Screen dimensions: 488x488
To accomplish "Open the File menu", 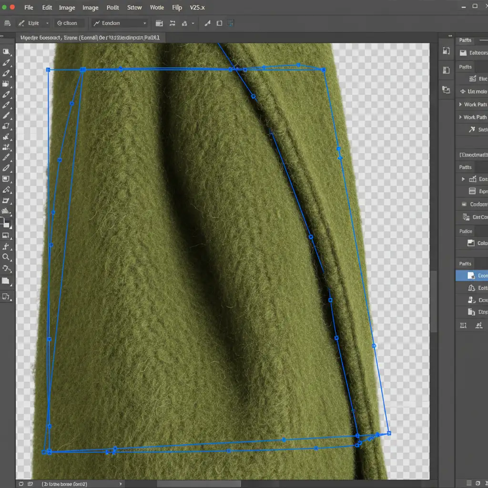I will tap(29, 8).
